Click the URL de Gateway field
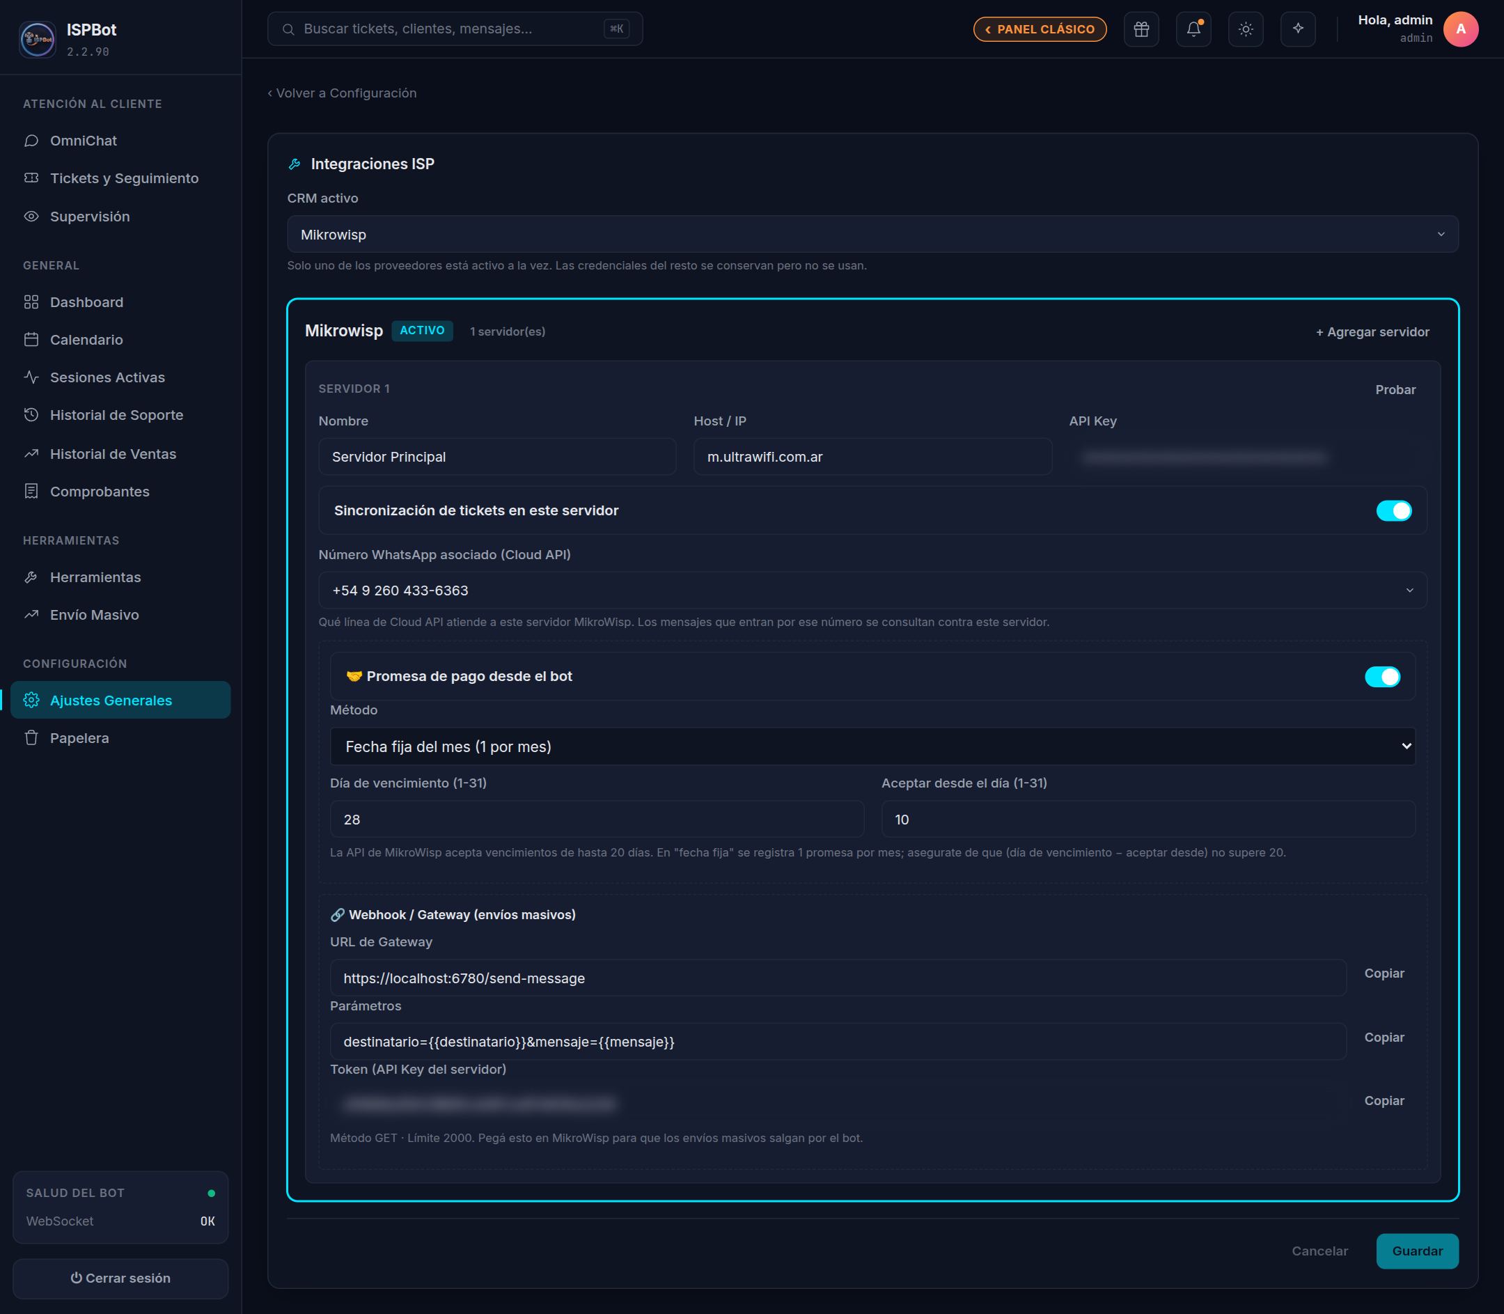The height and width of the screenshot is (1314, 1504). [x=838, y=978]
